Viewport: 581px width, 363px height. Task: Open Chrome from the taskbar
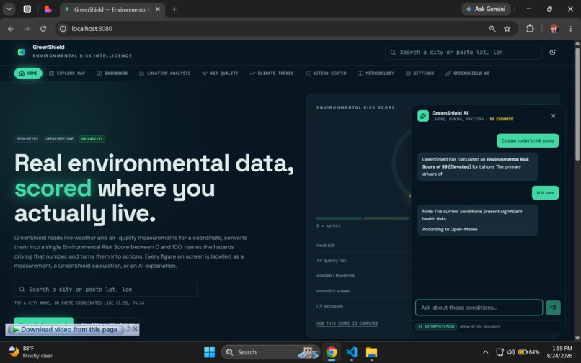(x=332, y=352)
